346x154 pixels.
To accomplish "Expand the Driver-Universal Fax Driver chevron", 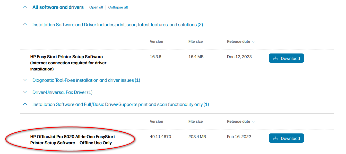I will click(25, 92).
